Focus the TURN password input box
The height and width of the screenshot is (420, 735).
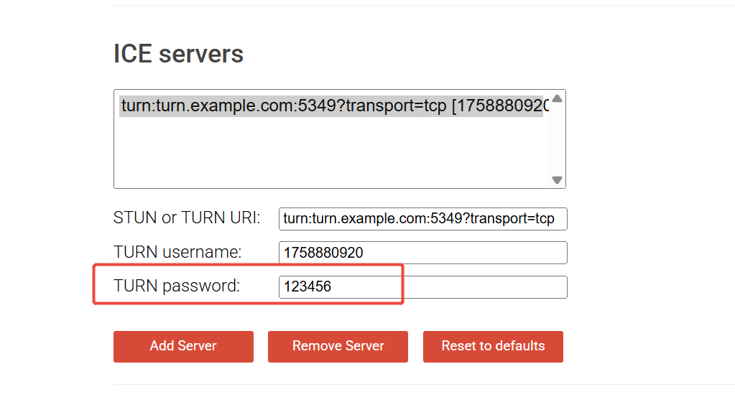422,287
